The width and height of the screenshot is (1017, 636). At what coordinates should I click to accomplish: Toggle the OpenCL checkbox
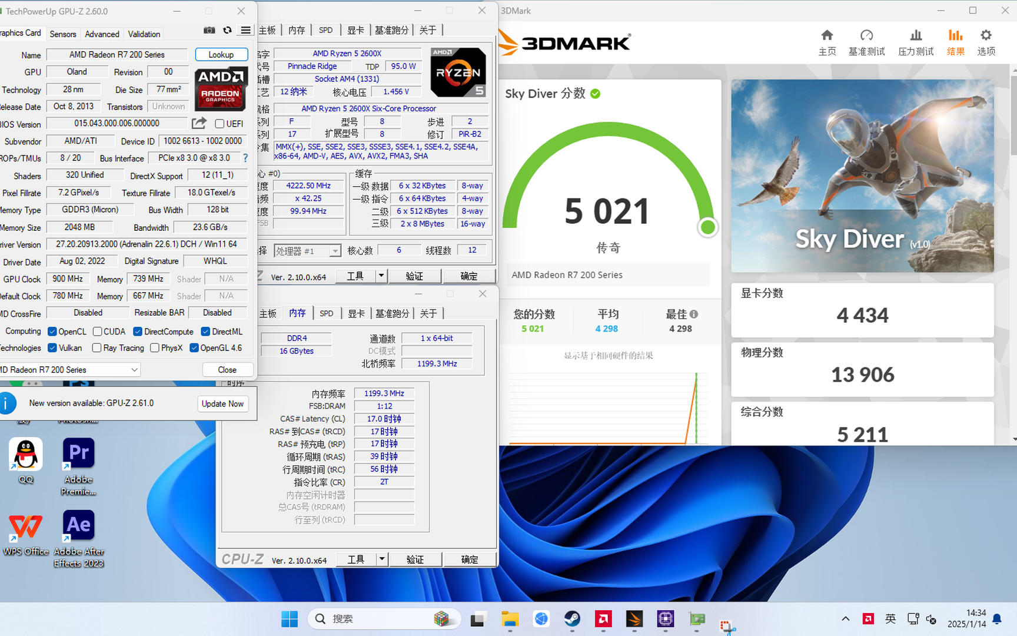pyautogui.click(x=52, y=332)
